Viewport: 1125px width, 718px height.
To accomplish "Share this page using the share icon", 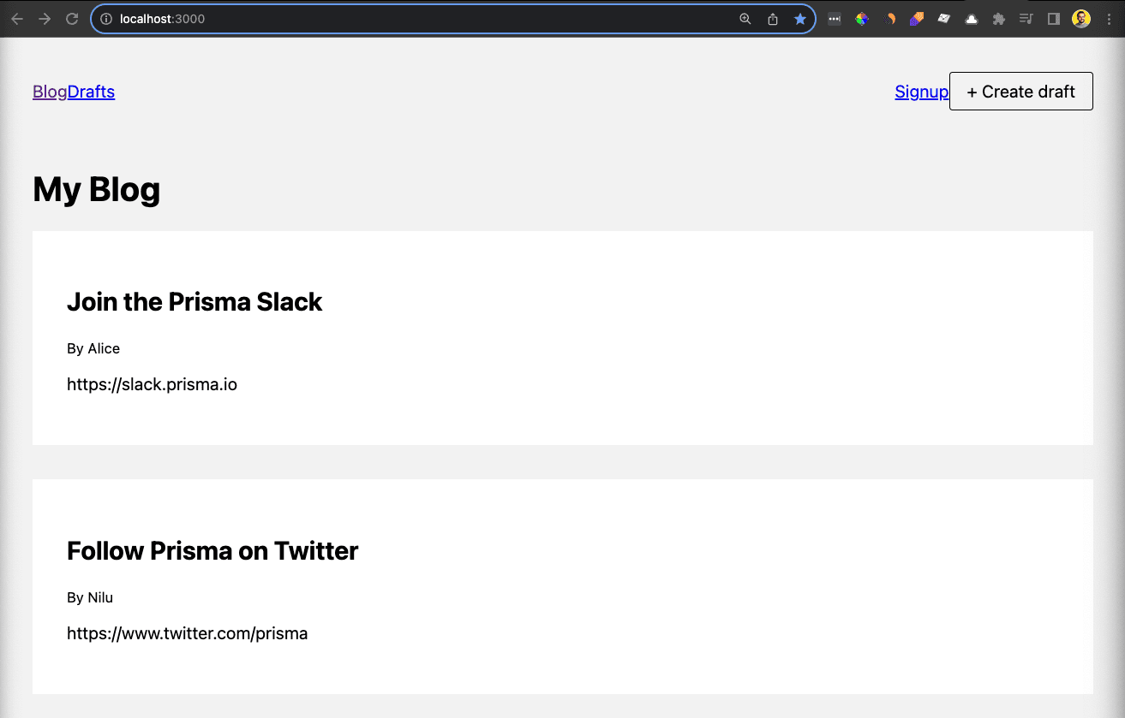I will [773, 19].
